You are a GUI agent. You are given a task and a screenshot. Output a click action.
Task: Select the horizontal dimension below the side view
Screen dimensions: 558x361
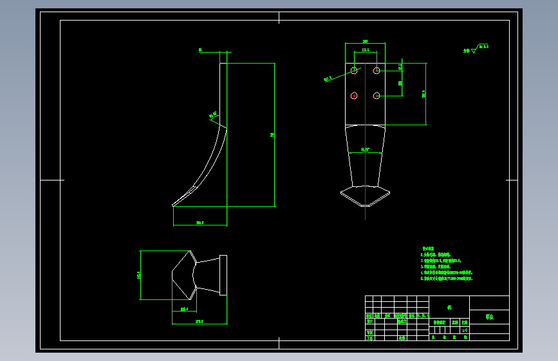tap(200, 223)
